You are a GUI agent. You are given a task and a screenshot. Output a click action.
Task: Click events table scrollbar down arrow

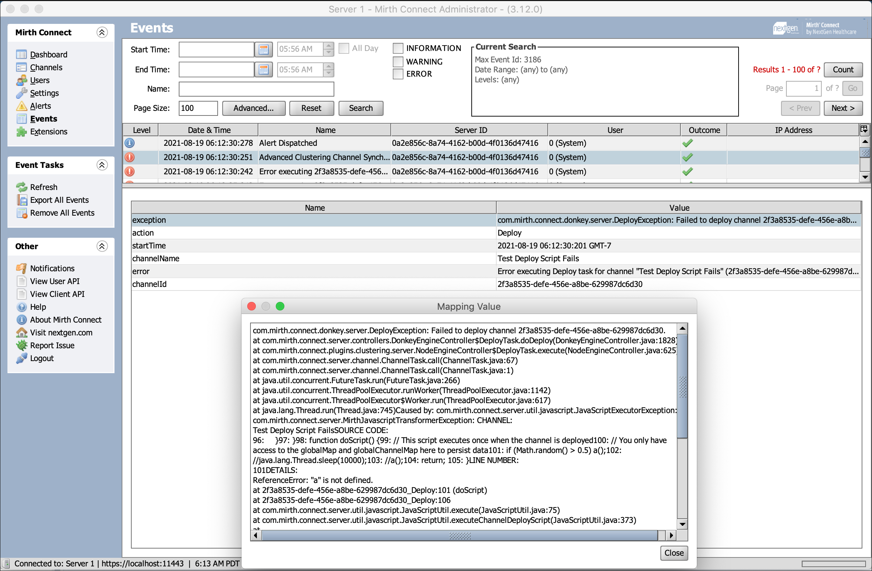865,177
